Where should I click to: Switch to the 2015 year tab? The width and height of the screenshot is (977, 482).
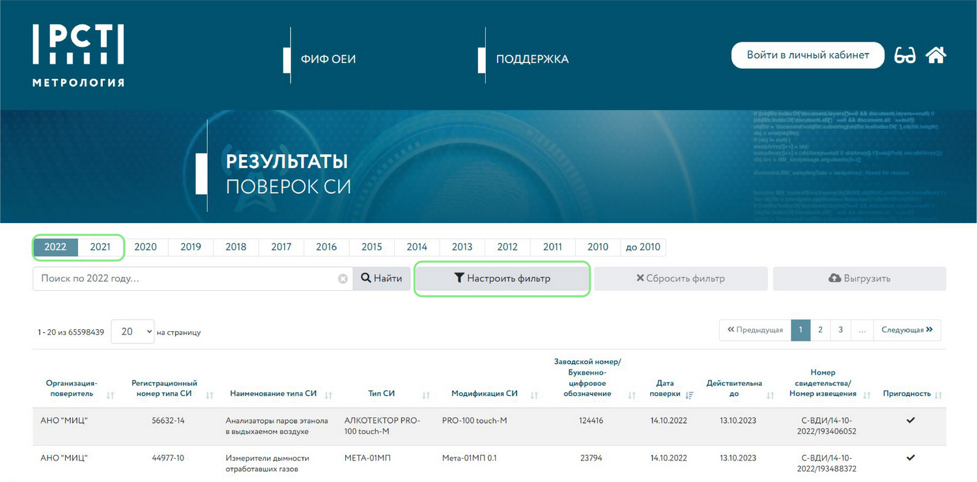(371, 247)
